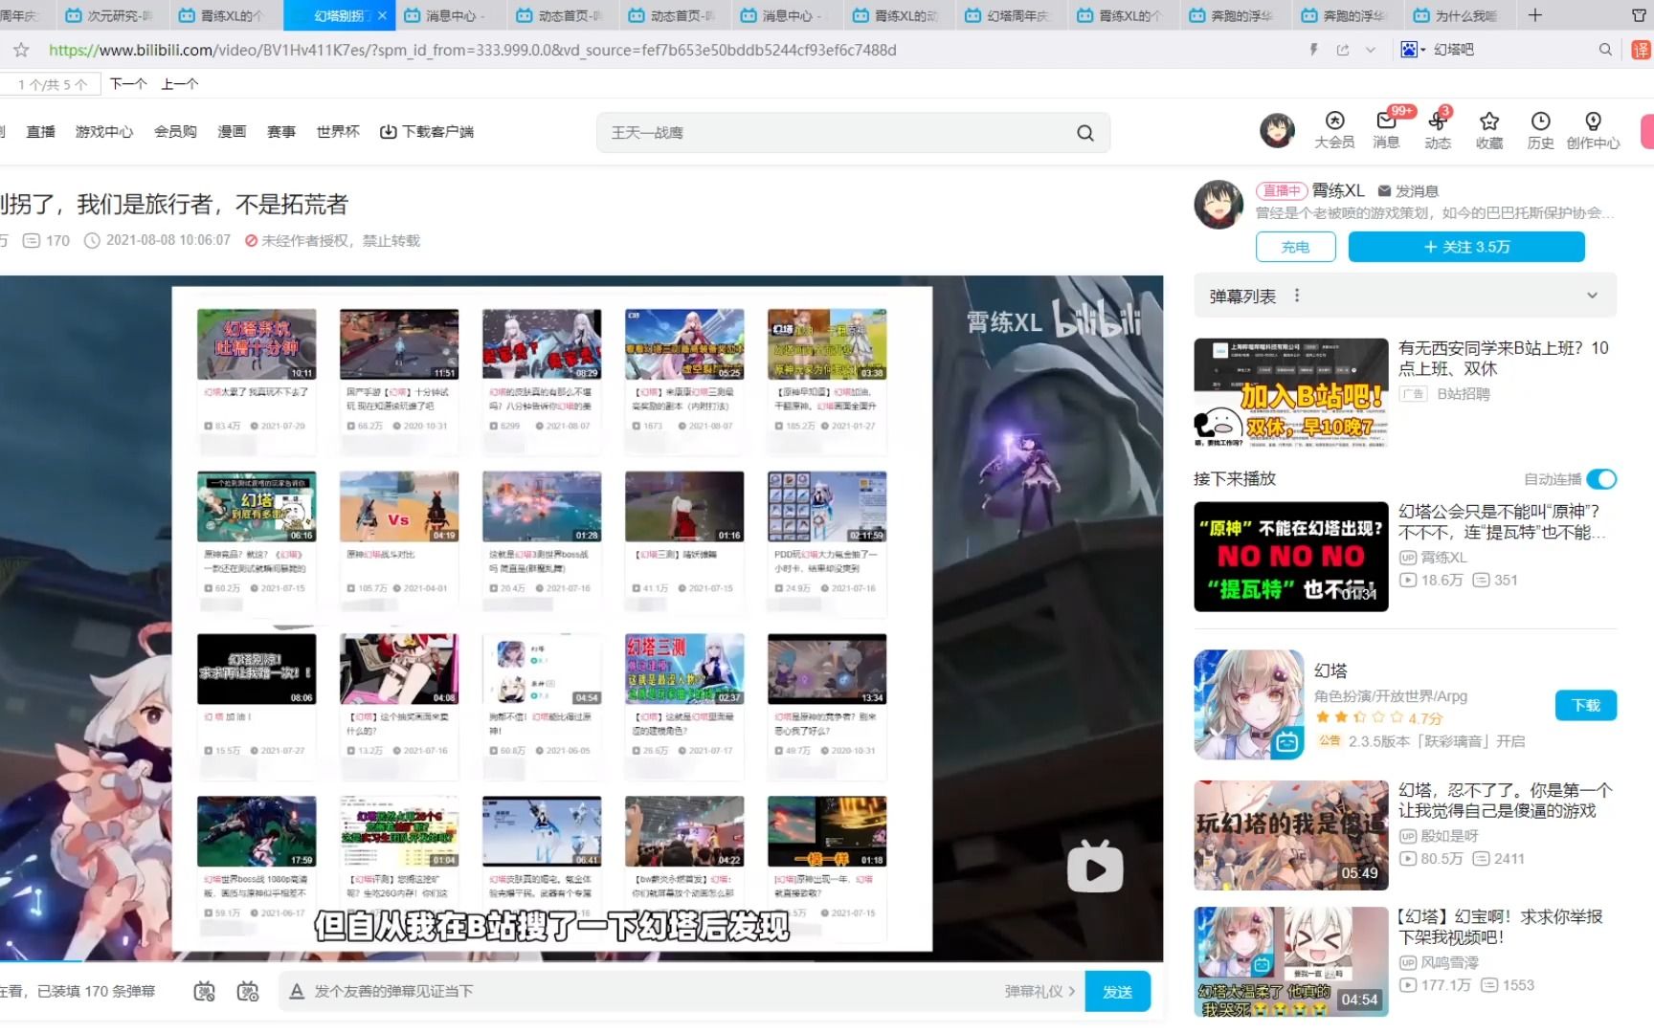
Task: Click the 发送 send danmaku button
Action: click(x=1117, y=992)
